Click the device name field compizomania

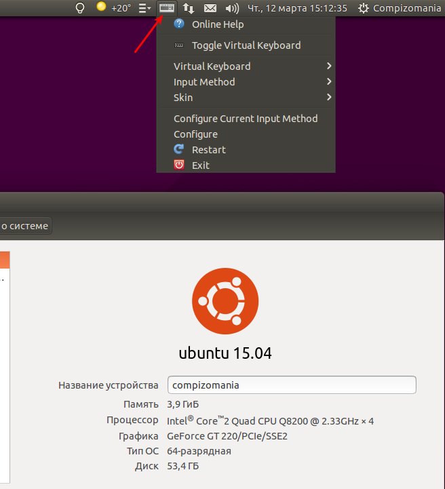[x=292, y=385]
